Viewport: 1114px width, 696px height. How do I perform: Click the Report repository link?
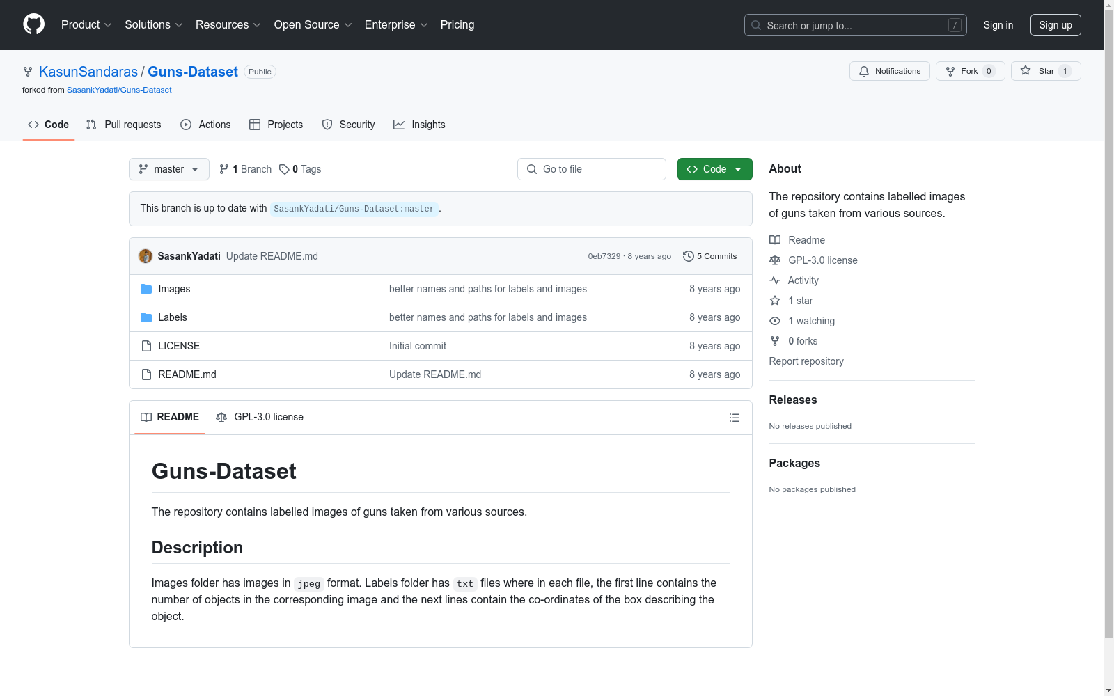806,361
